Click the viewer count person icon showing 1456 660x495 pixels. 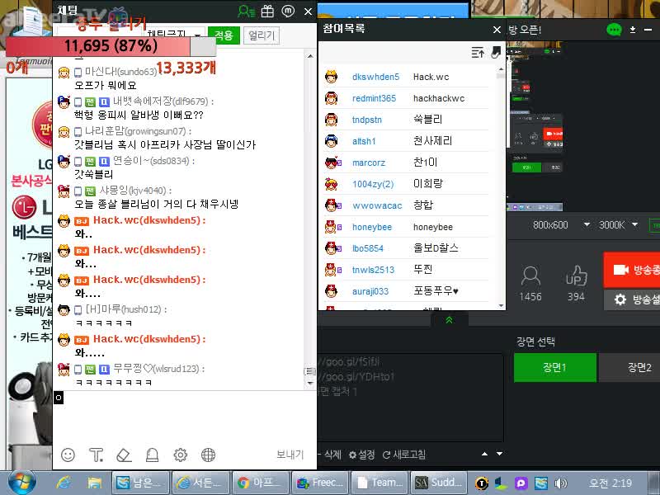point(530,276)
